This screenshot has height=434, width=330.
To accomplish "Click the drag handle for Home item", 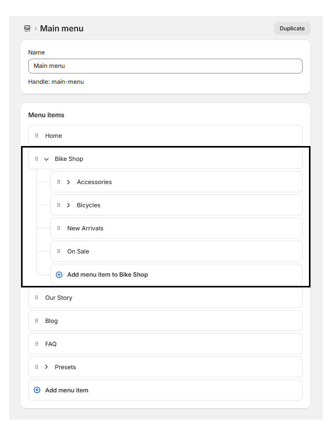I will tap(36, 136).
